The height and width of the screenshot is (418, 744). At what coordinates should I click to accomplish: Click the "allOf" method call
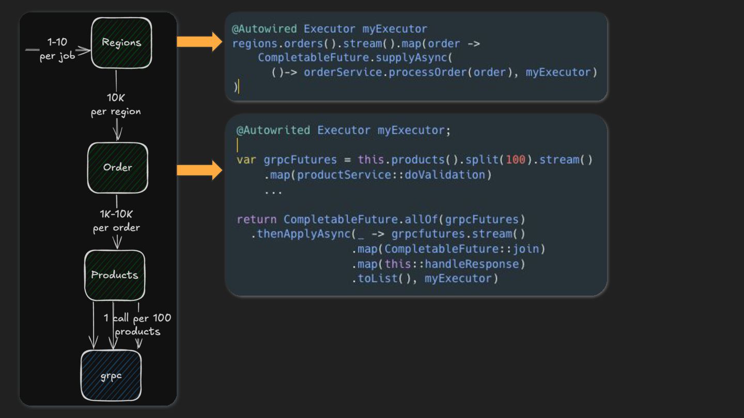(x=422, y=219)
